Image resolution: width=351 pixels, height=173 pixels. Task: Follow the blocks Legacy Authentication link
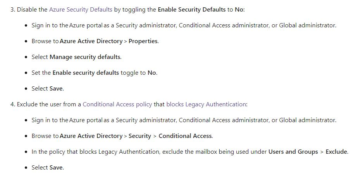pos(206,104)
